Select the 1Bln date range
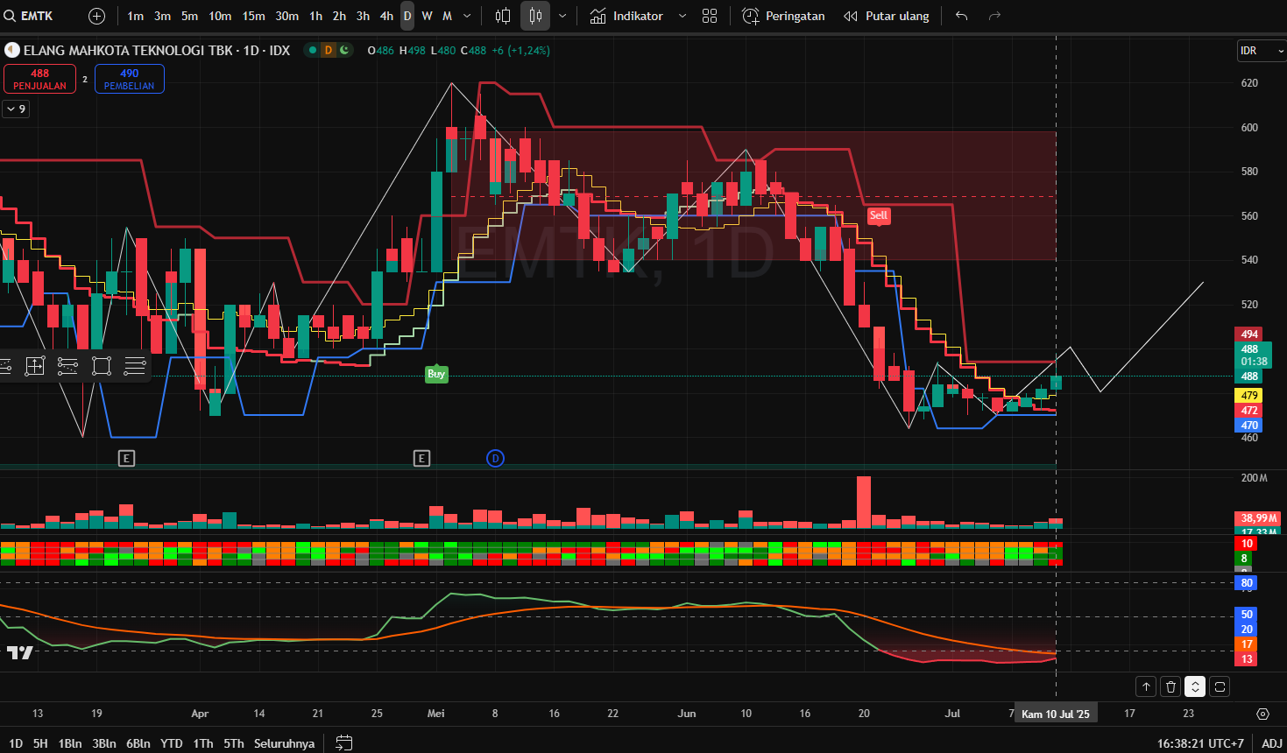1287x753 pixels. (x=70, y=742)
